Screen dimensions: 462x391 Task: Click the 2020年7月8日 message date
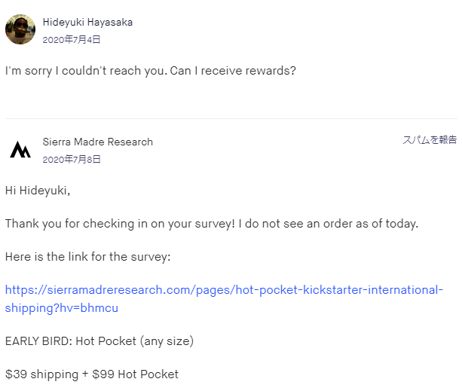72,159
